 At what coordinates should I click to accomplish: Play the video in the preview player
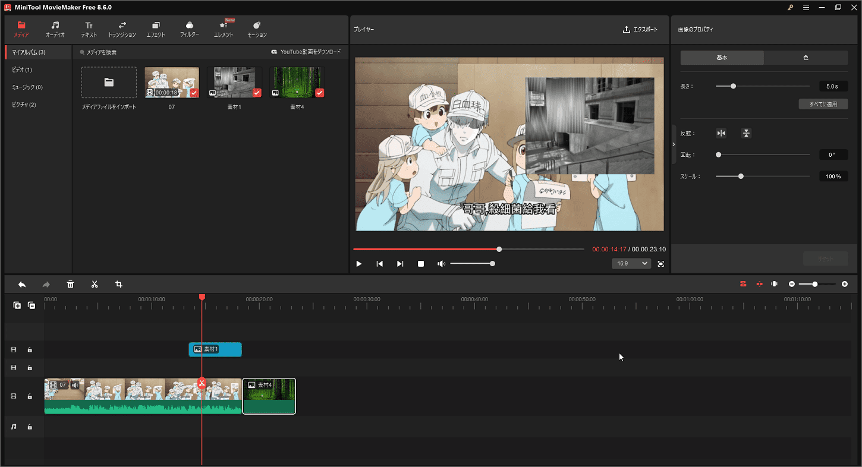point(358,263)
